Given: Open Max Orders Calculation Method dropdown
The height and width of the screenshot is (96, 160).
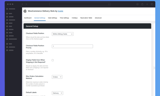Looking at the screenshot, I should [x=57, y=77].
